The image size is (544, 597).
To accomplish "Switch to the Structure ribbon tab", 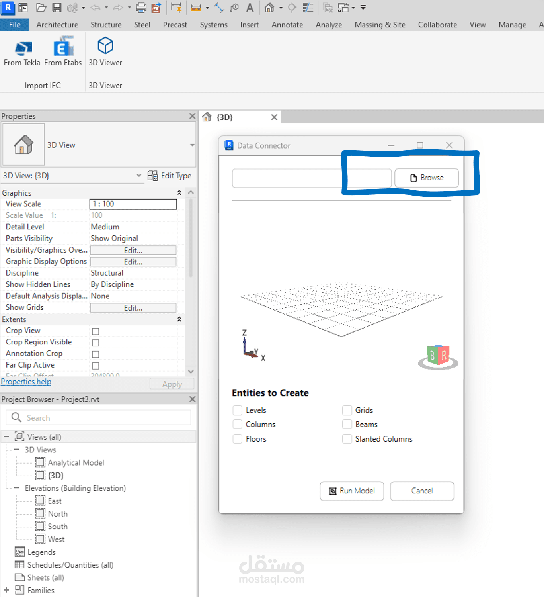I will click(x=106, y=25).
